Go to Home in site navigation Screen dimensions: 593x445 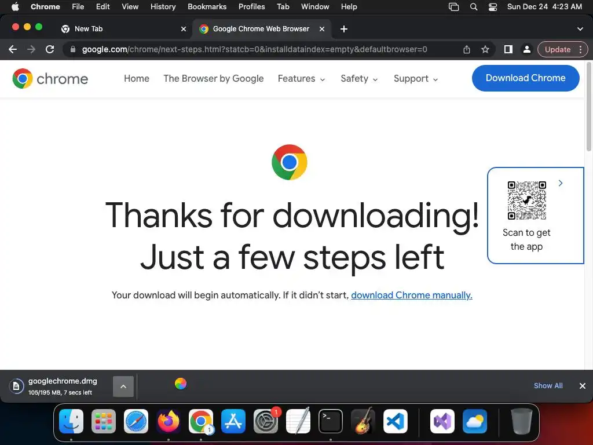[137, 78]
